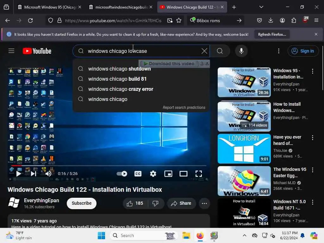324x243 pixels.
Task: Enter fullscreen mode
Action: (x=199, y=174)
